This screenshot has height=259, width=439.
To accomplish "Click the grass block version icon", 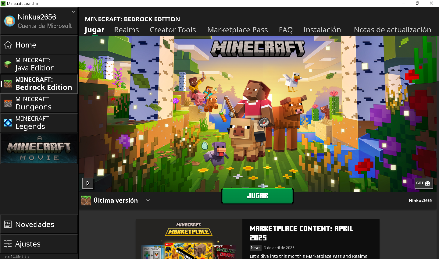I will tap(86, 200).
